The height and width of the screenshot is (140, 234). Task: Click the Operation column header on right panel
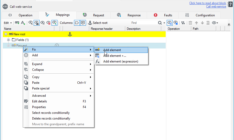tap(179, 29)
